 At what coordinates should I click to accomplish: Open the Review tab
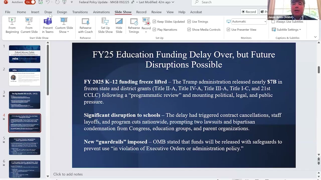pos(156,12)
